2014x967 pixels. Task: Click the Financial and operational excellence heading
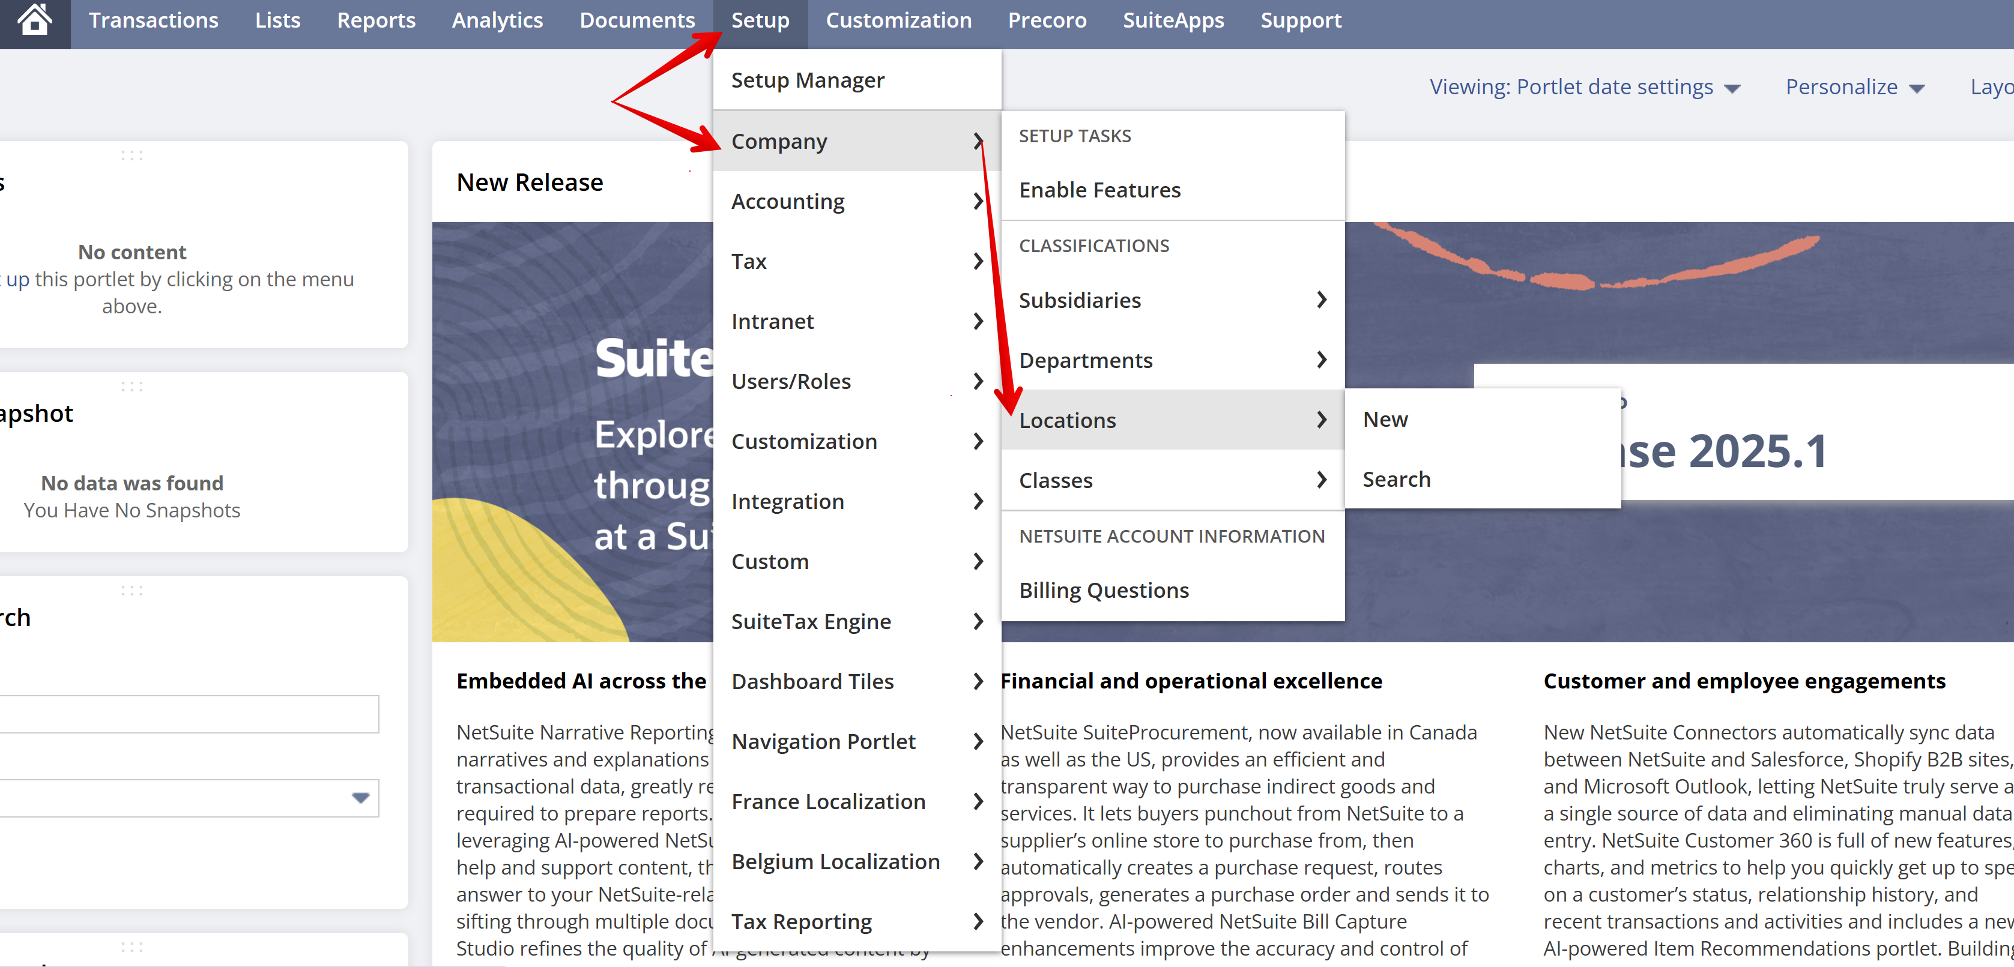(1191, 682)
